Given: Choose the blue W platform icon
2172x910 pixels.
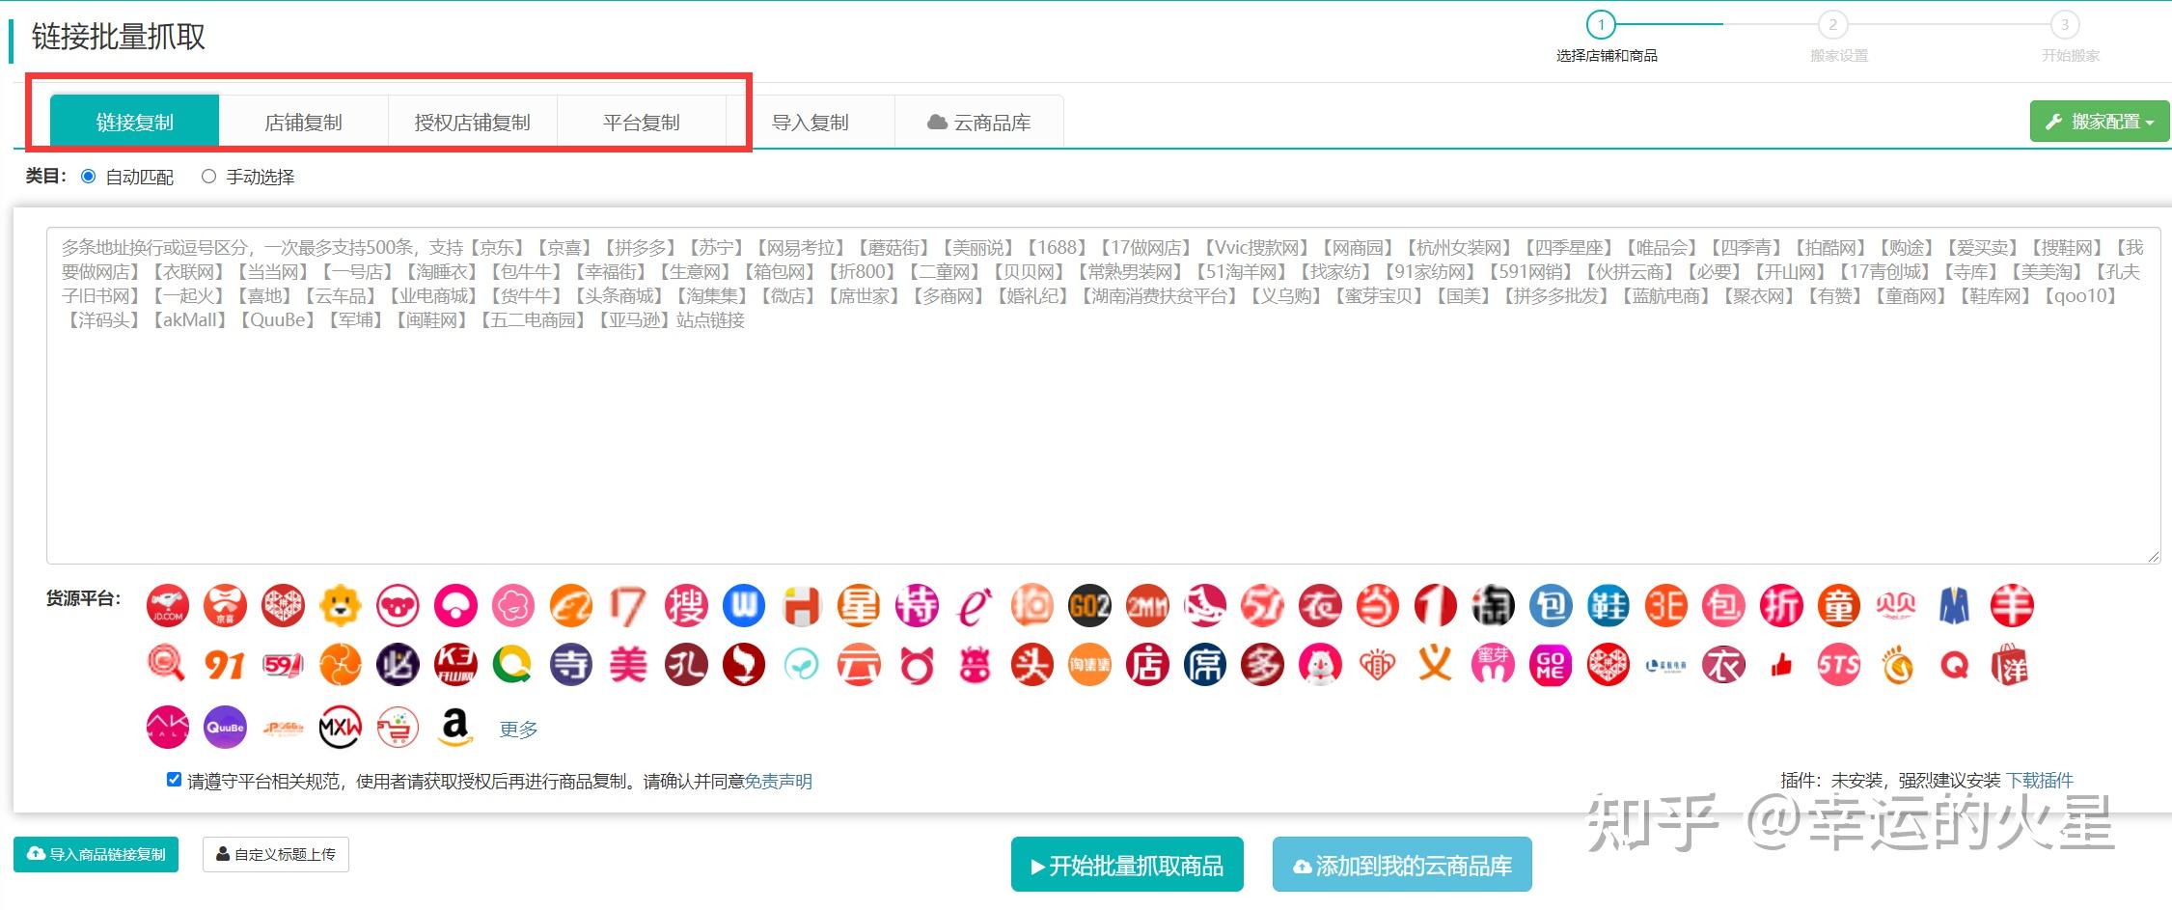Looking at the screenshot, I should click(x=744, y=606).
